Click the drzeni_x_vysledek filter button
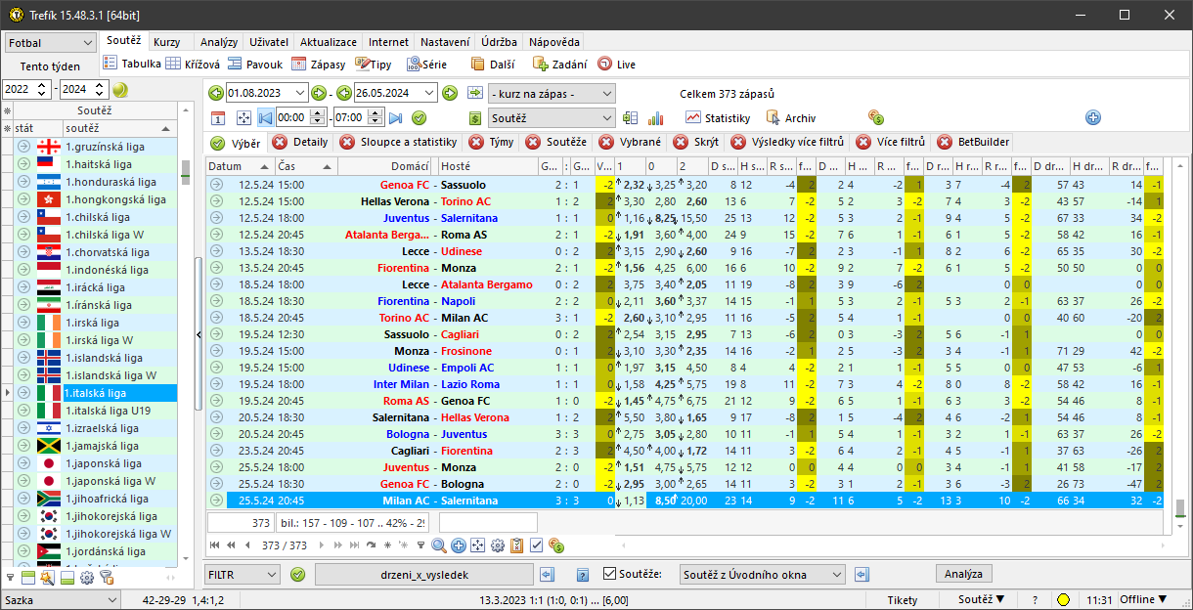 tap(424, 575)
